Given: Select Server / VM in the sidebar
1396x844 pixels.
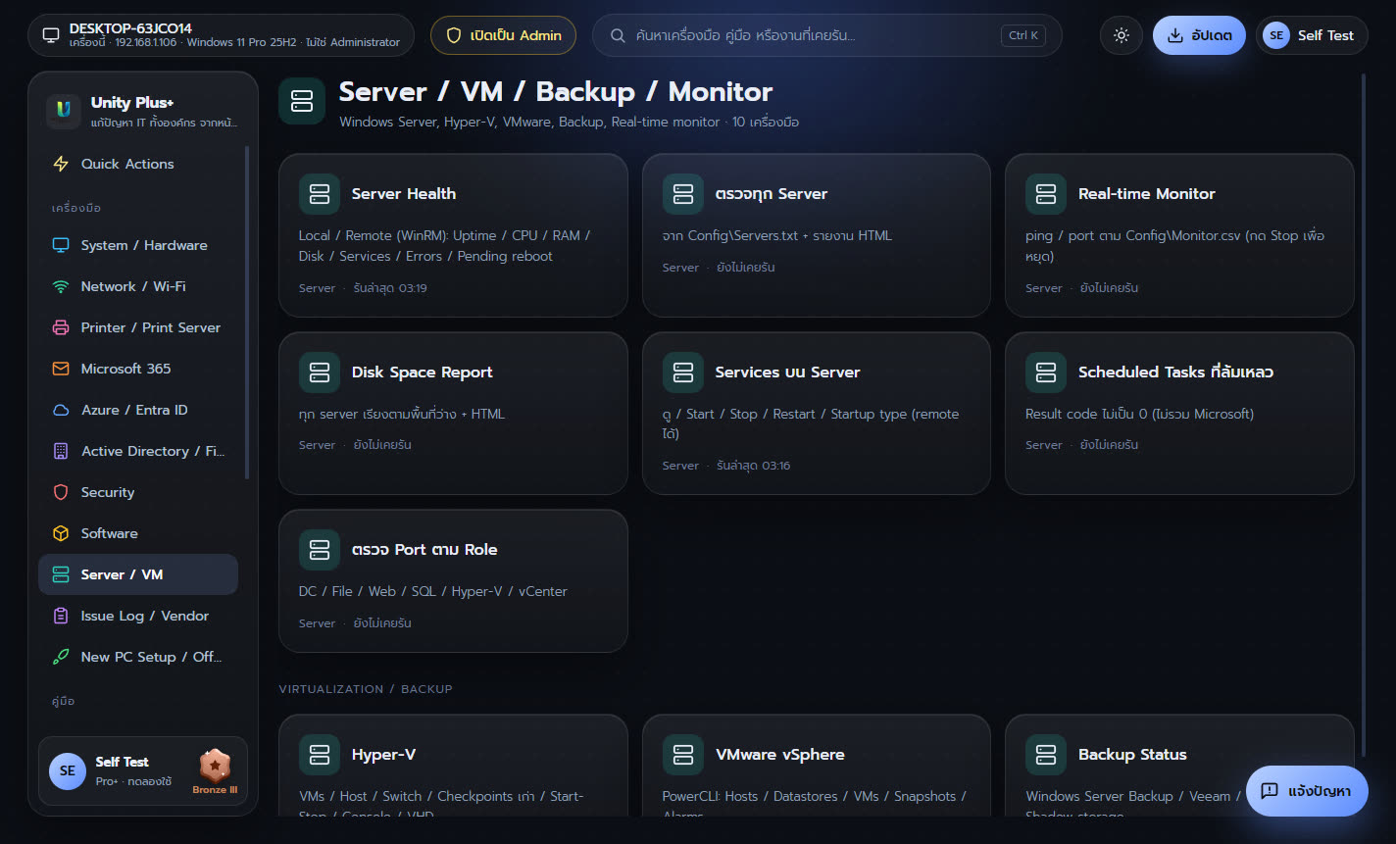Looking at the screenshot, I should pos(138,574).
